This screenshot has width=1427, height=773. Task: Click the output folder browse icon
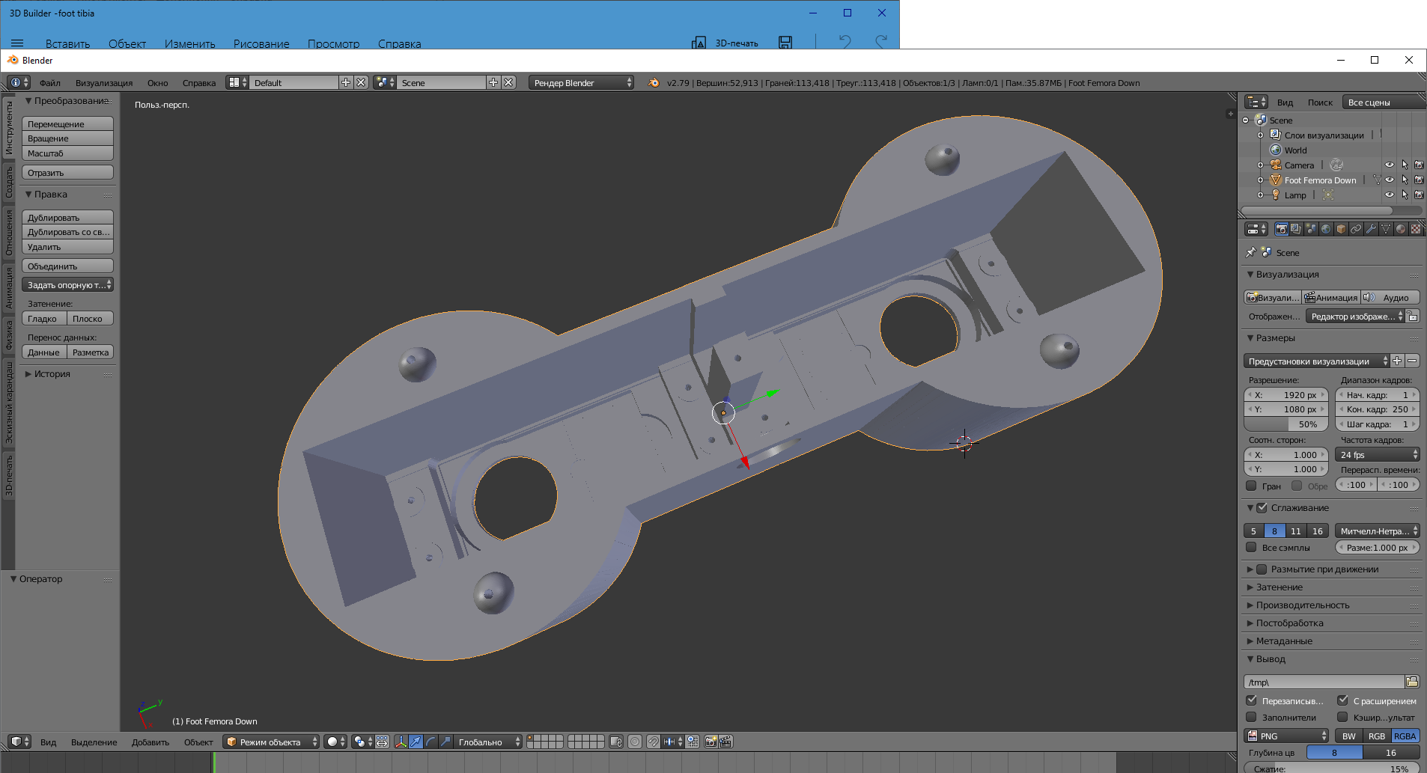point(1412,682)
